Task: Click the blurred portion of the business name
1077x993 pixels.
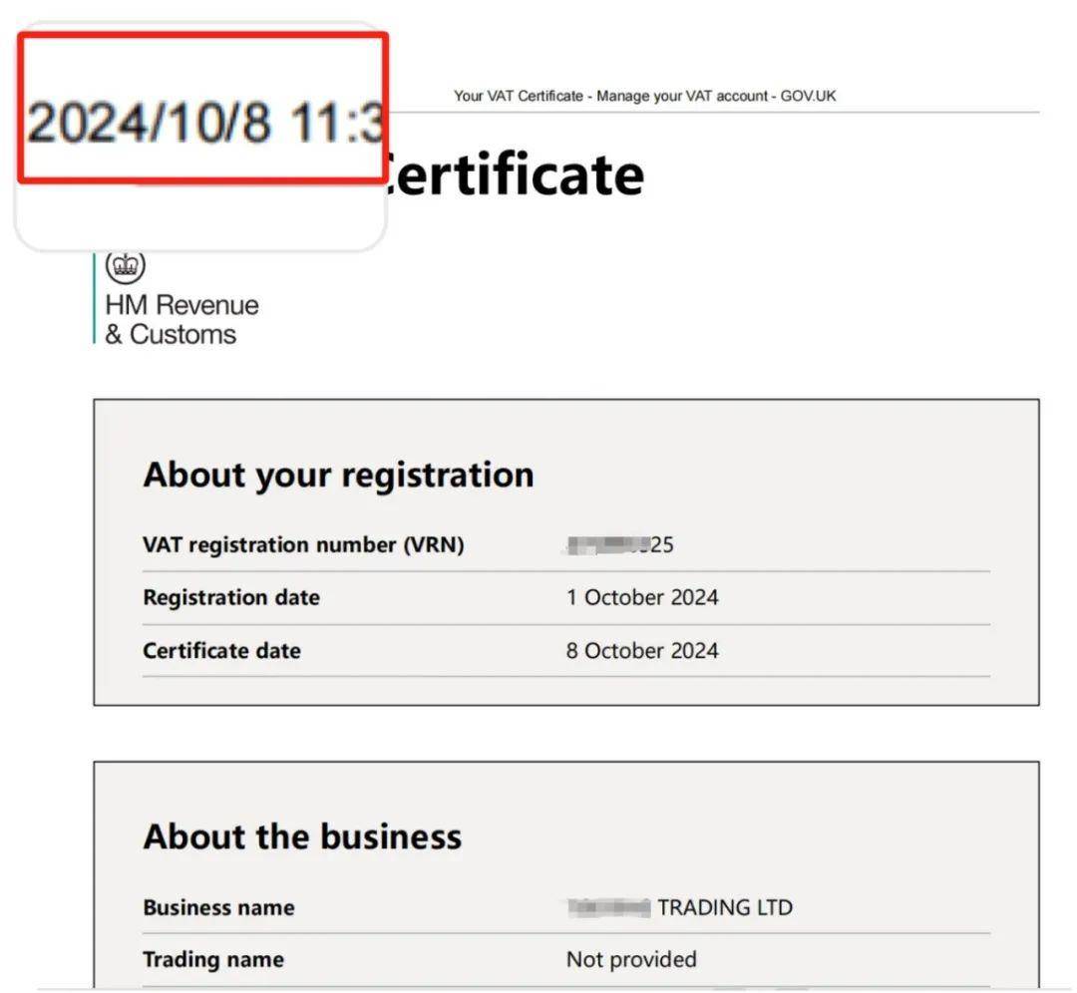Action: (x=608, y=908)
